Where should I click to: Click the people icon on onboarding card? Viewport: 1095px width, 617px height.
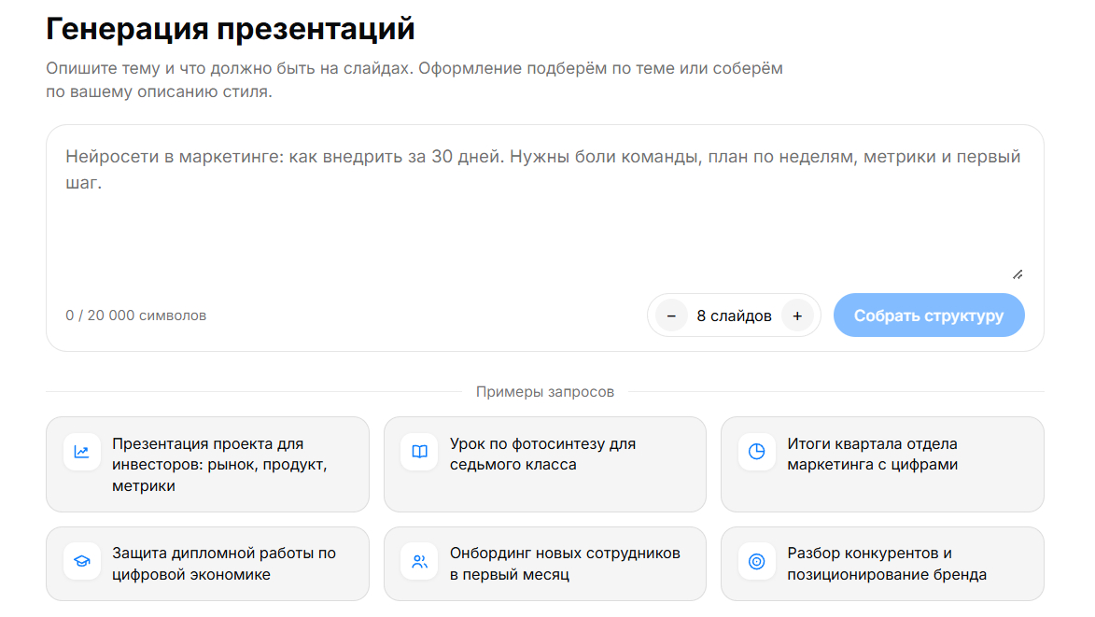click(x=420, y=562)
